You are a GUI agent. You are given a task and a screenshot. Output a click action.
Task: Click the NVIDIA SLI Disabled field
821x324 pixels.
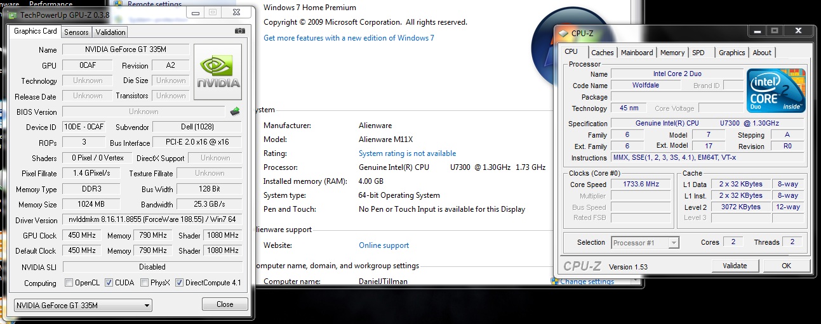152,267
